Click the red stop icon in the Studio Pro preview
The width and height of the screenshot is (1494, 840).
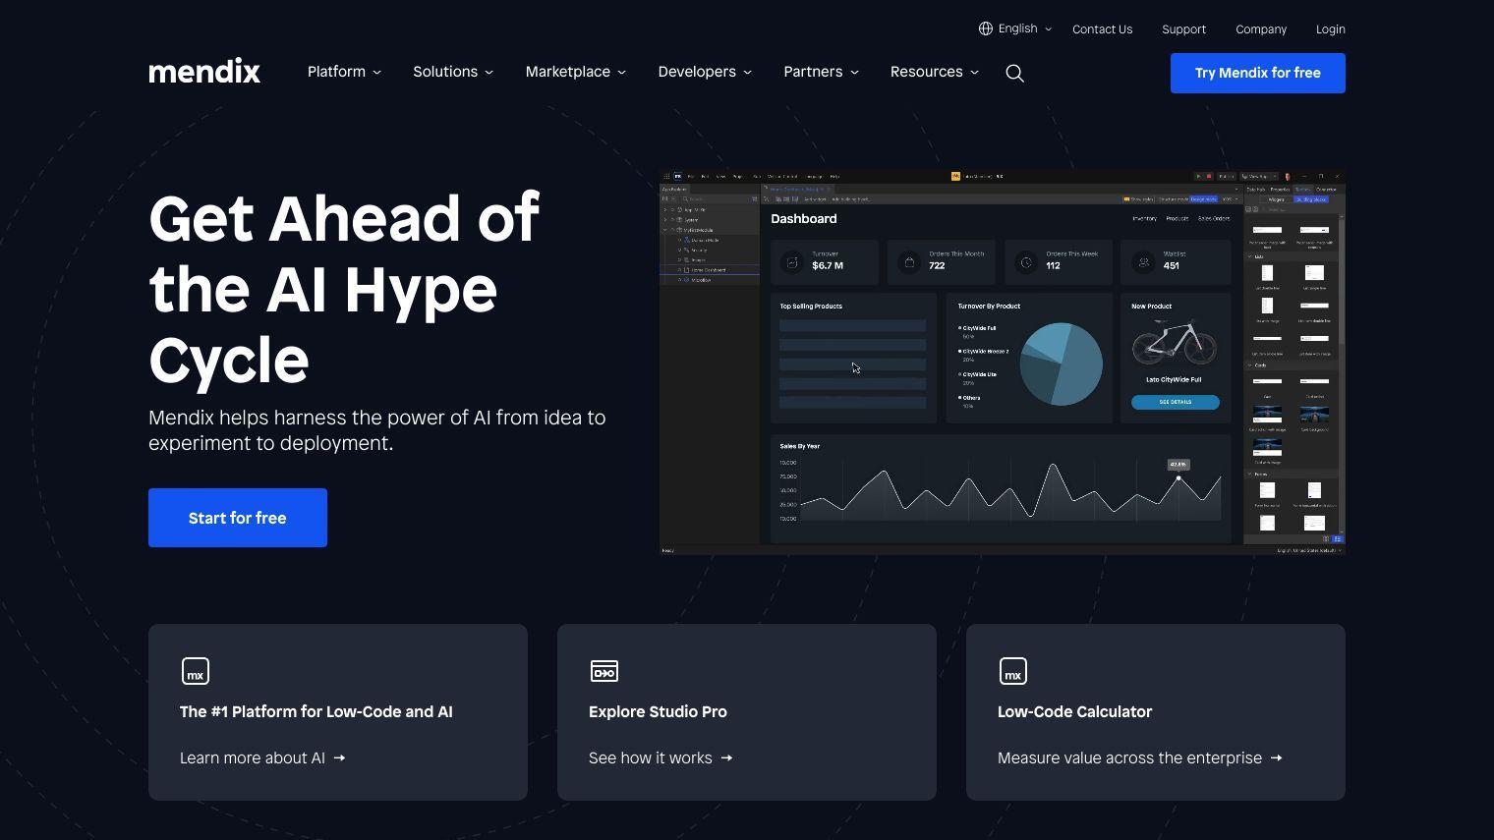1208,177
